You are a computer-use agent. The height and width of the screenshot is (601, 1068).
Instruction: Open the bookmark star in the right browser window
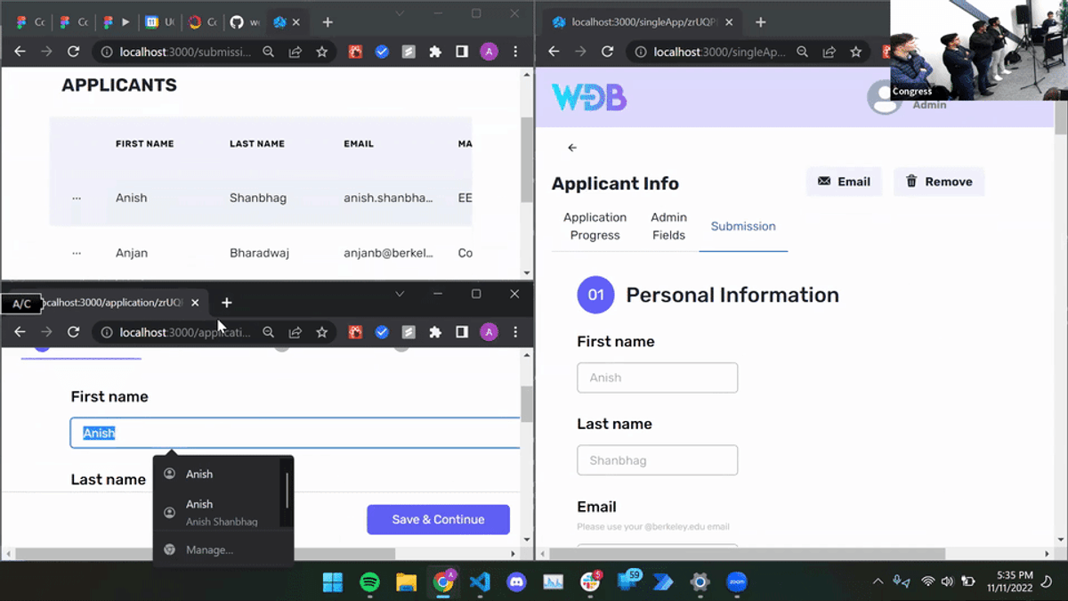(855, 52)
